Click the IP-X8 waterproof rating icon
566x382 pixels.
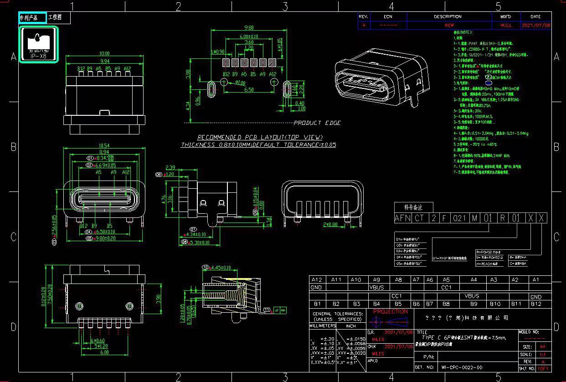click(38, 44)
